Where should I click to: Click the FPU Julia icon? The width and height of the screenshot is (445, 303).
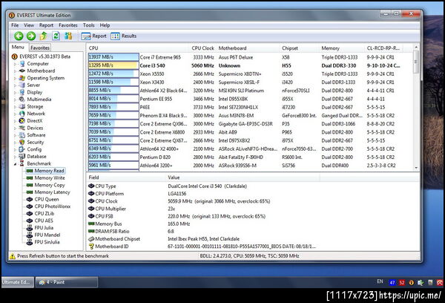30,228
